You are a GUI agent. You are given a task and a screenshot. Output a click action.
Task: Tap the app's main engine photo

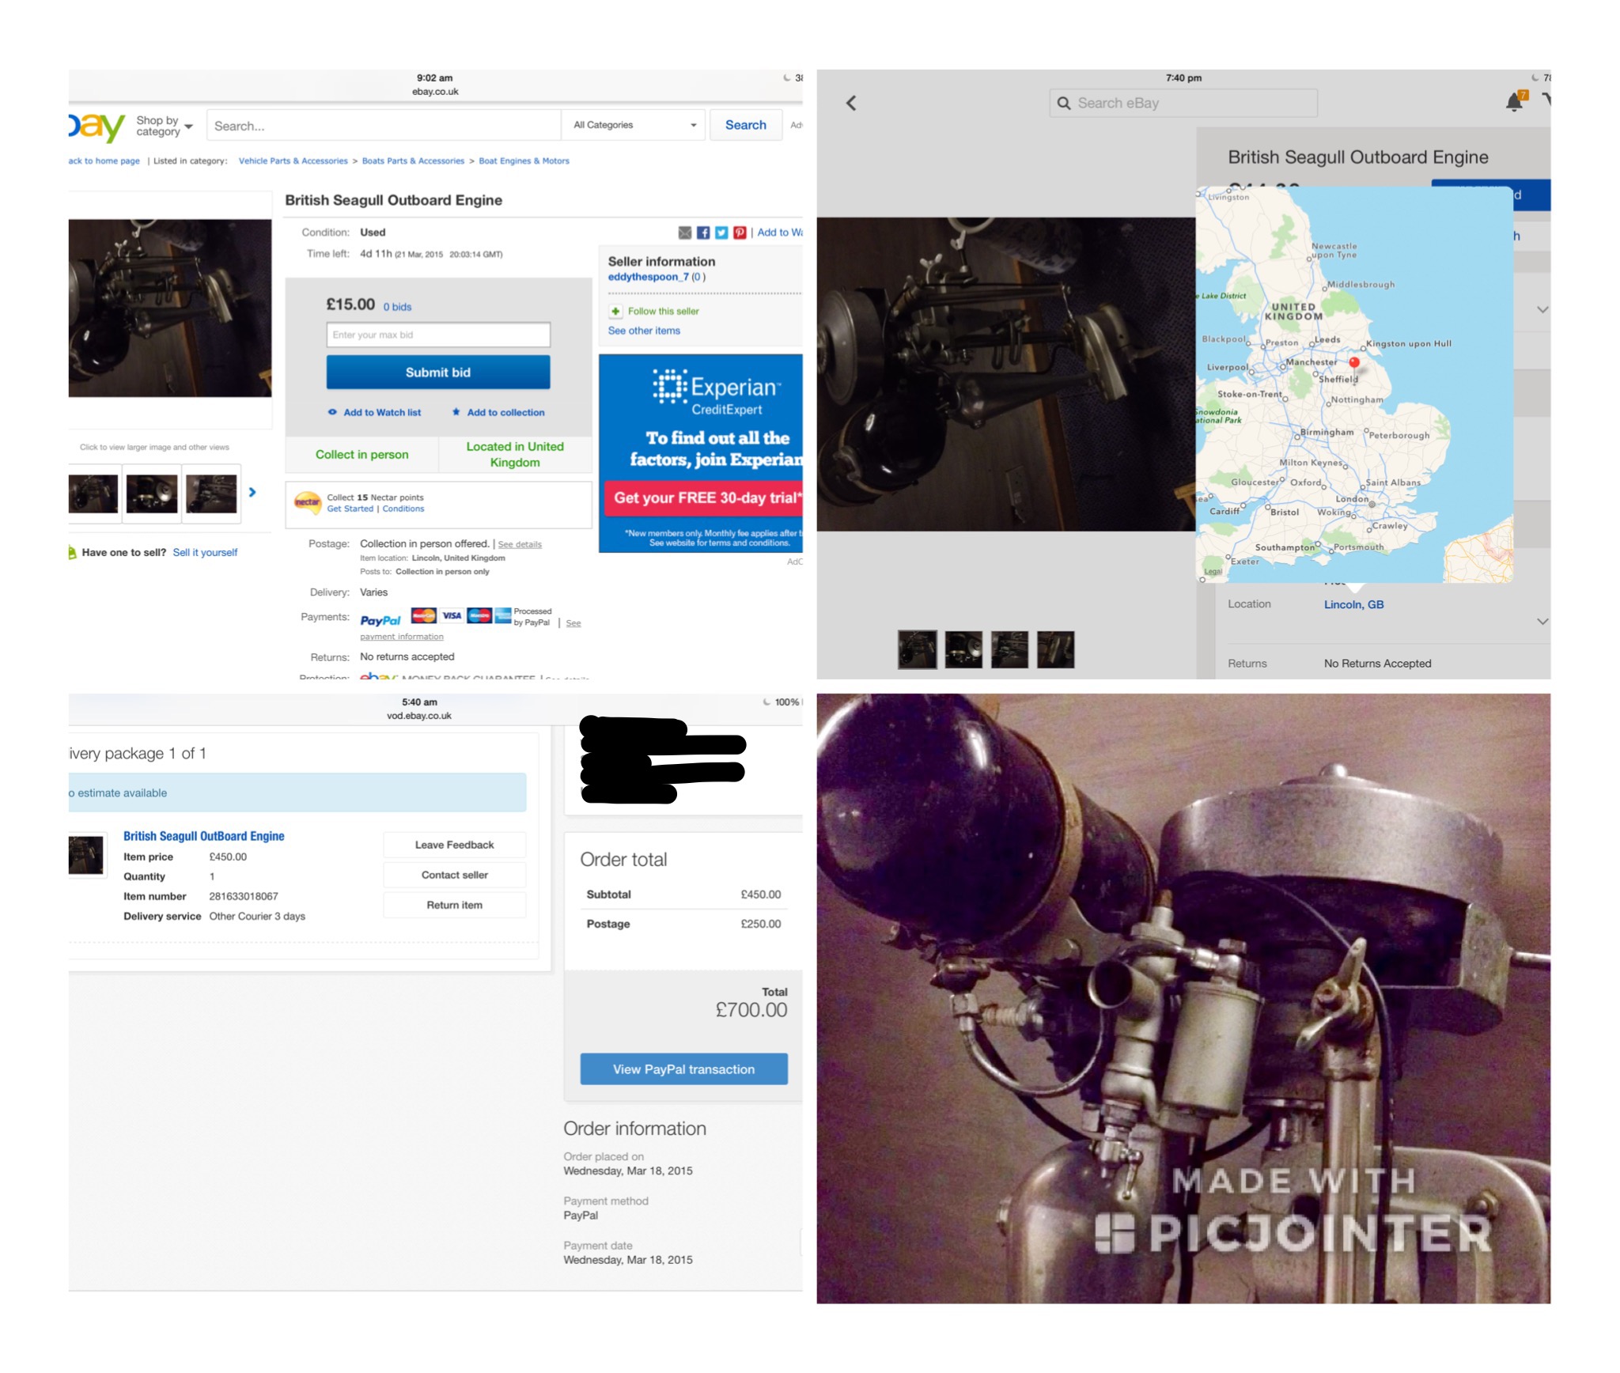(x=1005, y=374)
